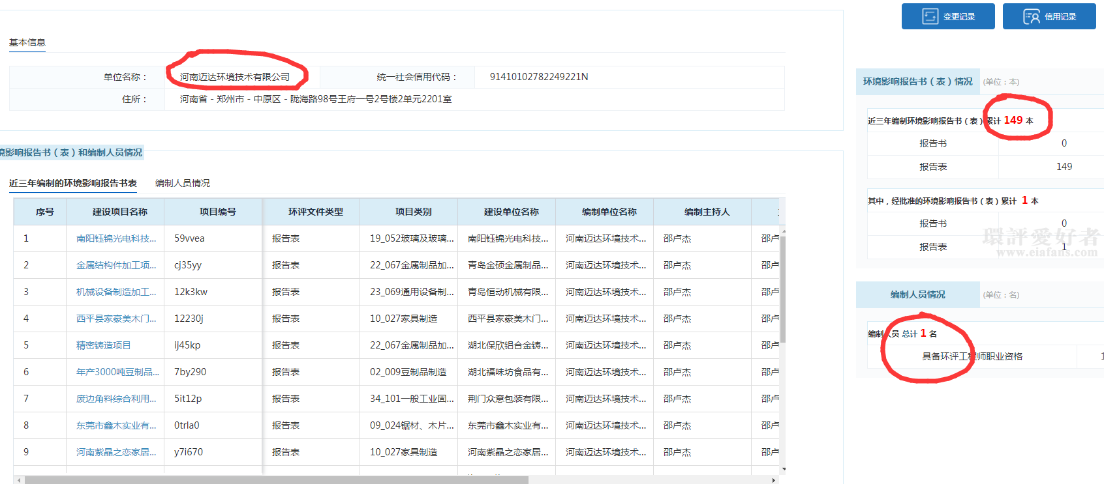Image resolution: width=1104 pixels, height=484 pixels.
Task: Open the 西平县家豪美木门 project link
Action: [x=116, y=319]
